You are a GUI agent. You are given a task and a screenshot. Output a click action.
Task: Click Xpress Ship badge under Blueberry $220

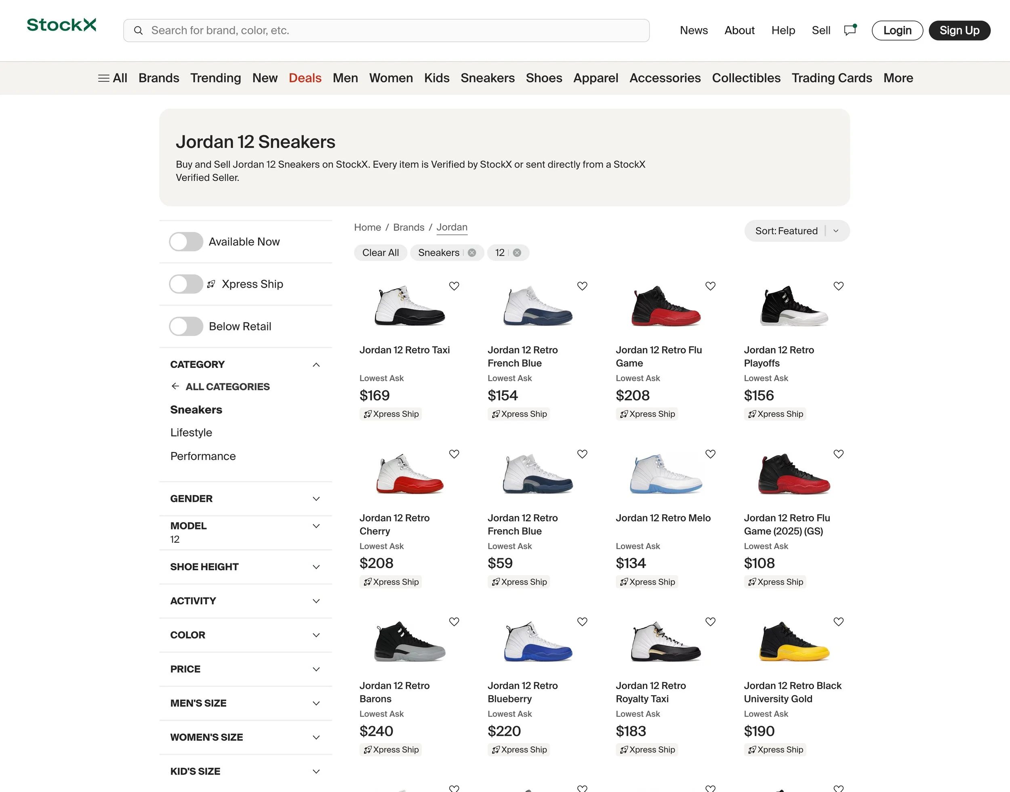518,750
